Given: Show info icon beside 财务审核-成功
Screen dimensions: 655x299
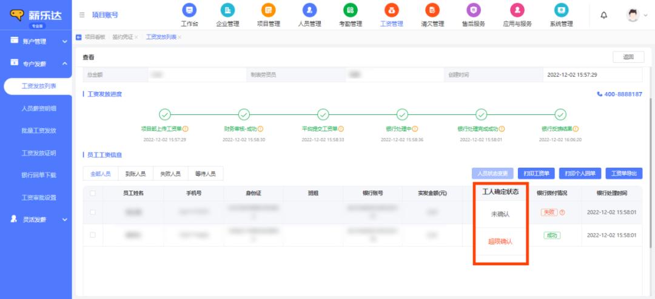Looking at the screenshot, I should (261, 130).
